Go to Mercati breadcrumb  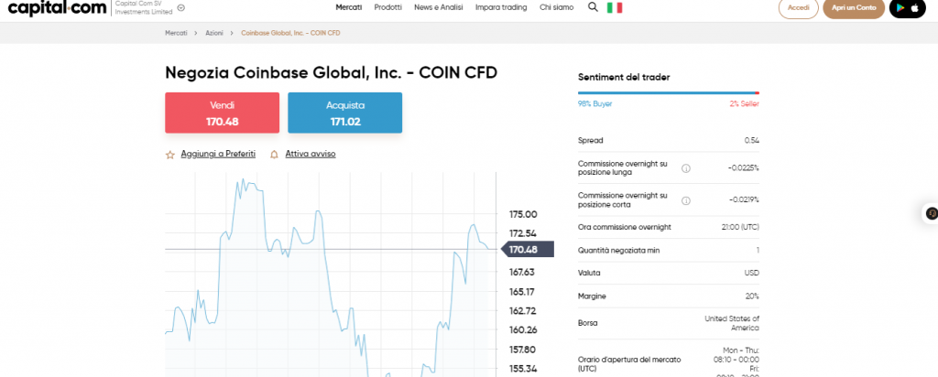pos(176,33)
